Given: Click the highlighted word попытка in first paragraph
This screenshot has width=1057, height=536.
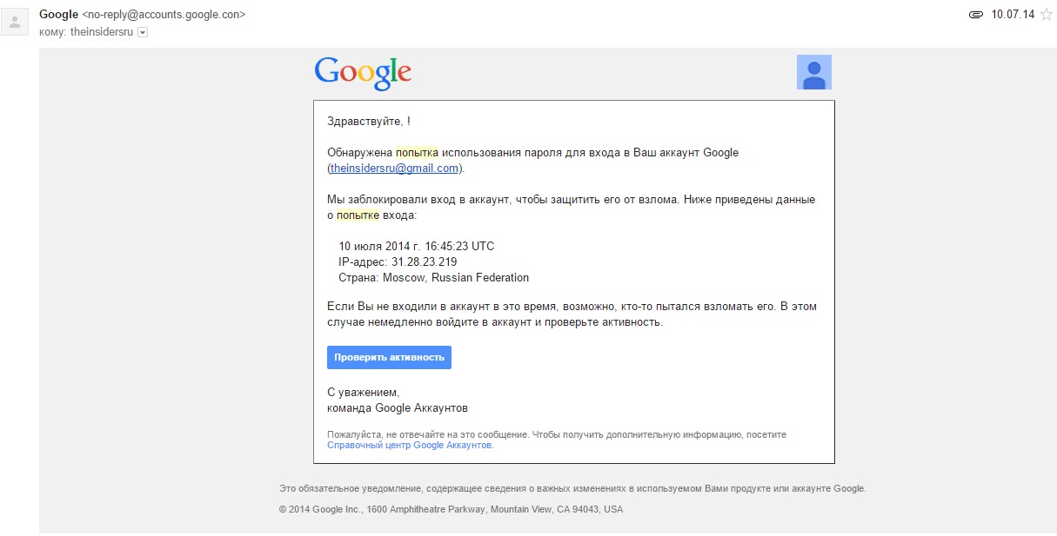Looking at the screenshot, I should [417, 153].
